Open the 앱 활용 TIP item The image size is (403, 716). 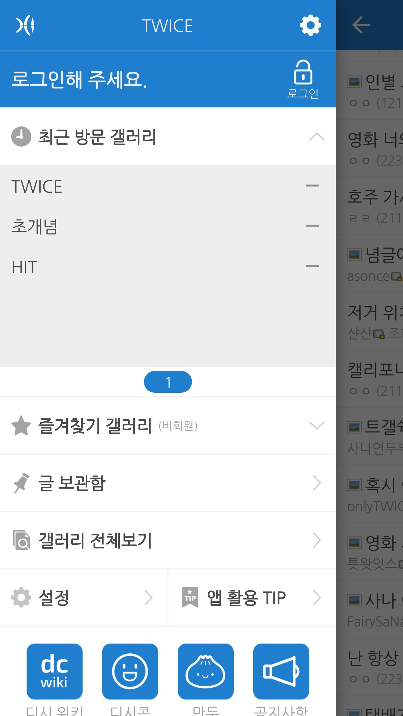coord(252,598)
